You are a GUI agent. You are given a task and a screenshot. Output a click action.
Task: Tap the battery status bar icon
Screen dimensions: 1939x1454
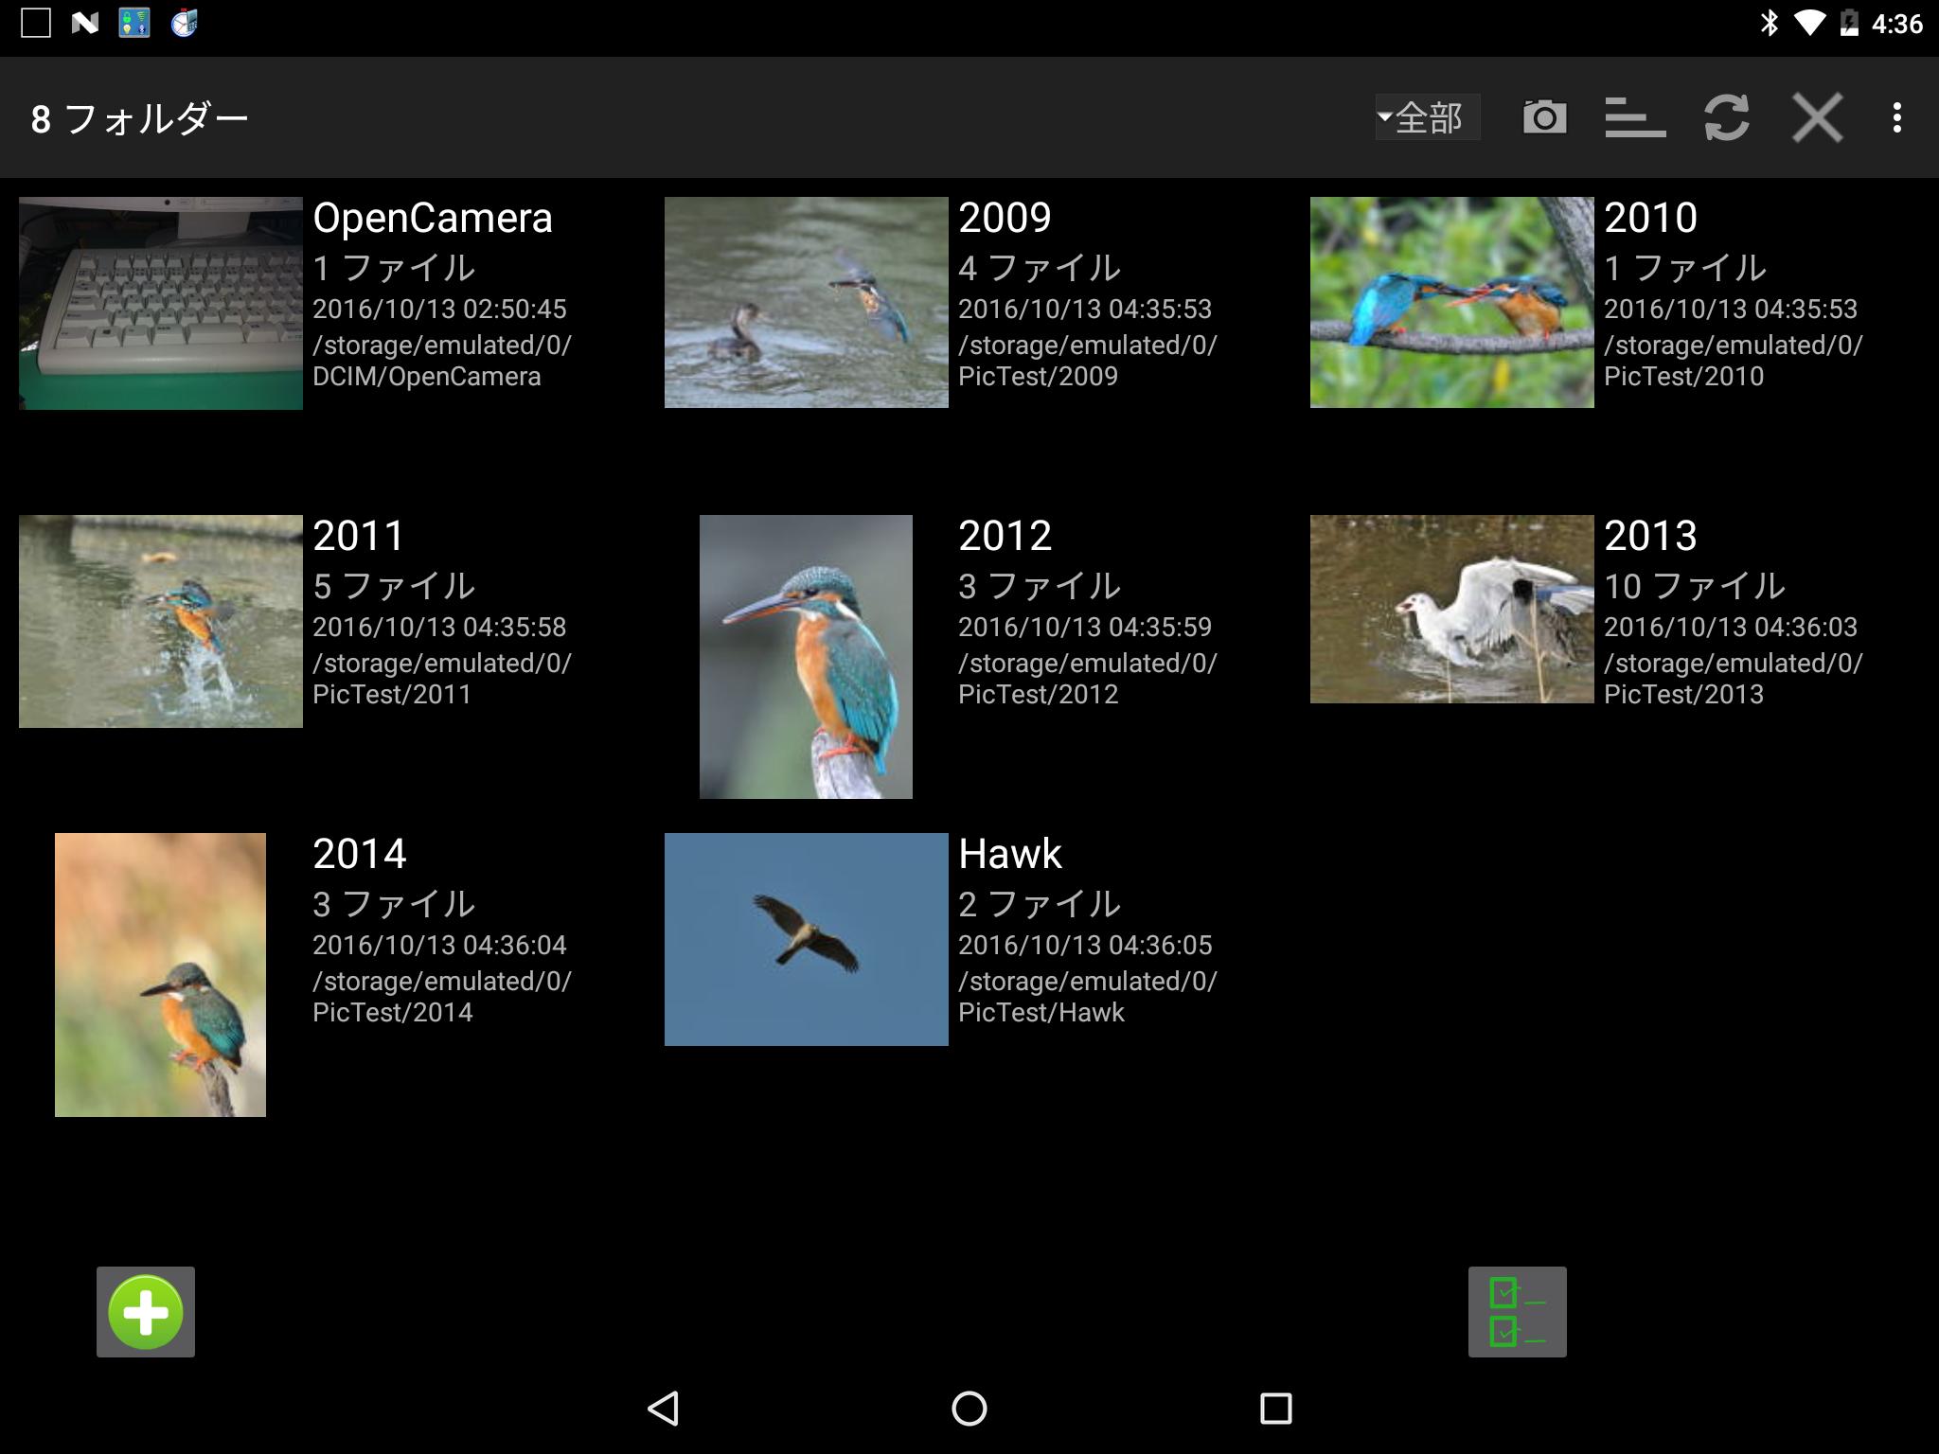pyautogui.click(x=1848, y=23)
